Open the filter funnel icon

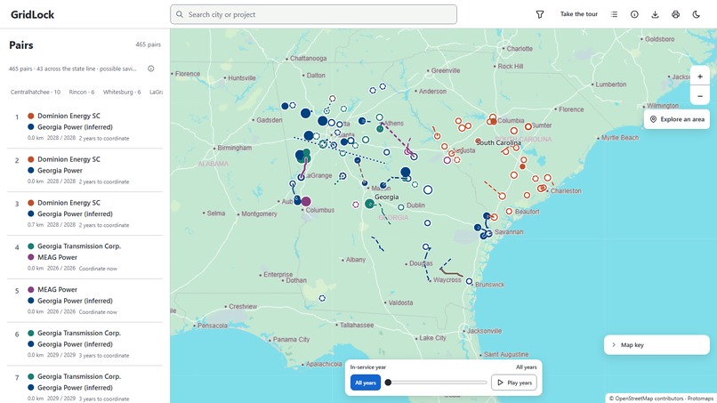click(x=540, y=14)
